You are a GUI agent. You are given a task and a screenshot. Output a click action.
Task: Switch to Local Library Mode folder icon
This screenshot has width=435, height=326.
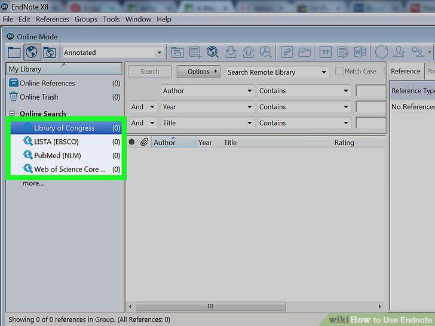pyautogui.click(x=14, y=52)
